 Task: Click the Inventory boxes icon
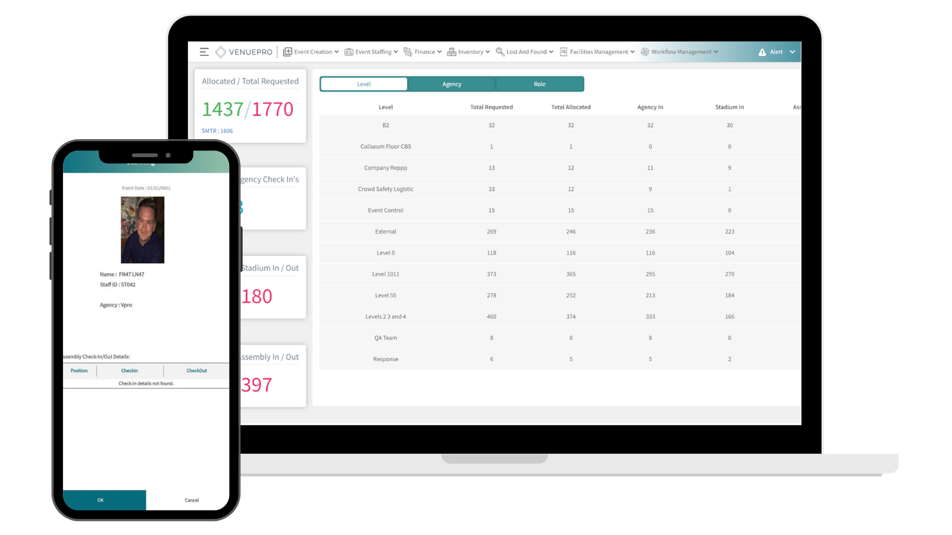click(x=452, y=52)
